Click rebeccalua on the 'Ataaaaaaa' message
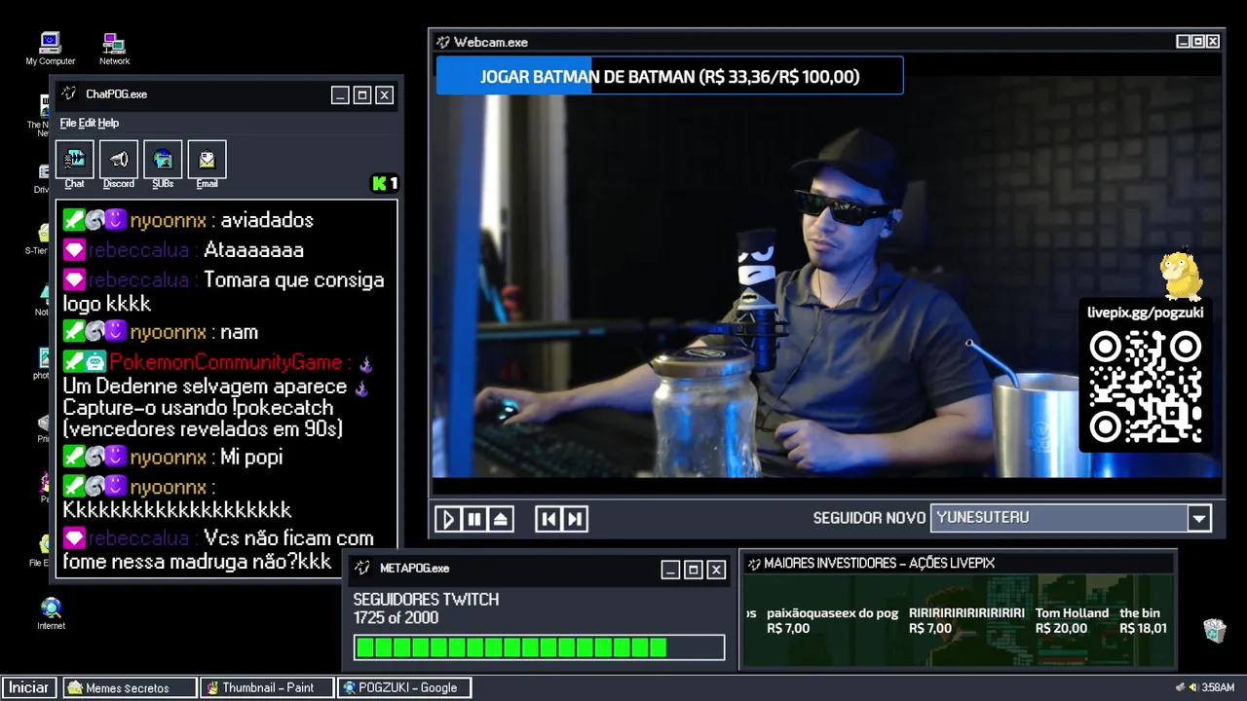Screen dimensions: 1247x701 pos(138,250)
